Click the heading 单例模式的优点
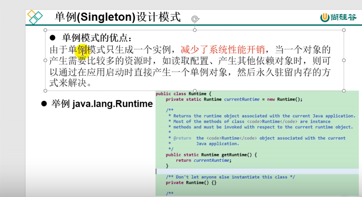The height and width of the screenshot is (197, 362). (x=96, y=39)
